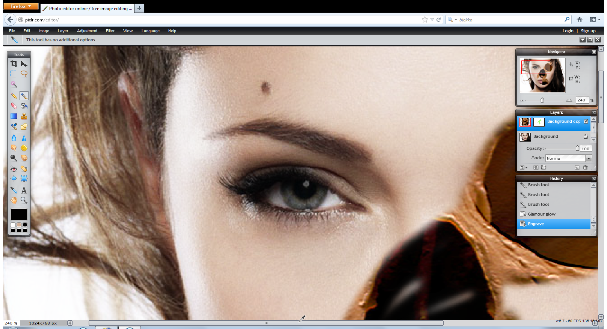Select the Pencil tool
Viewport: 607px width, 329px height.
click(x=14, y=96)
